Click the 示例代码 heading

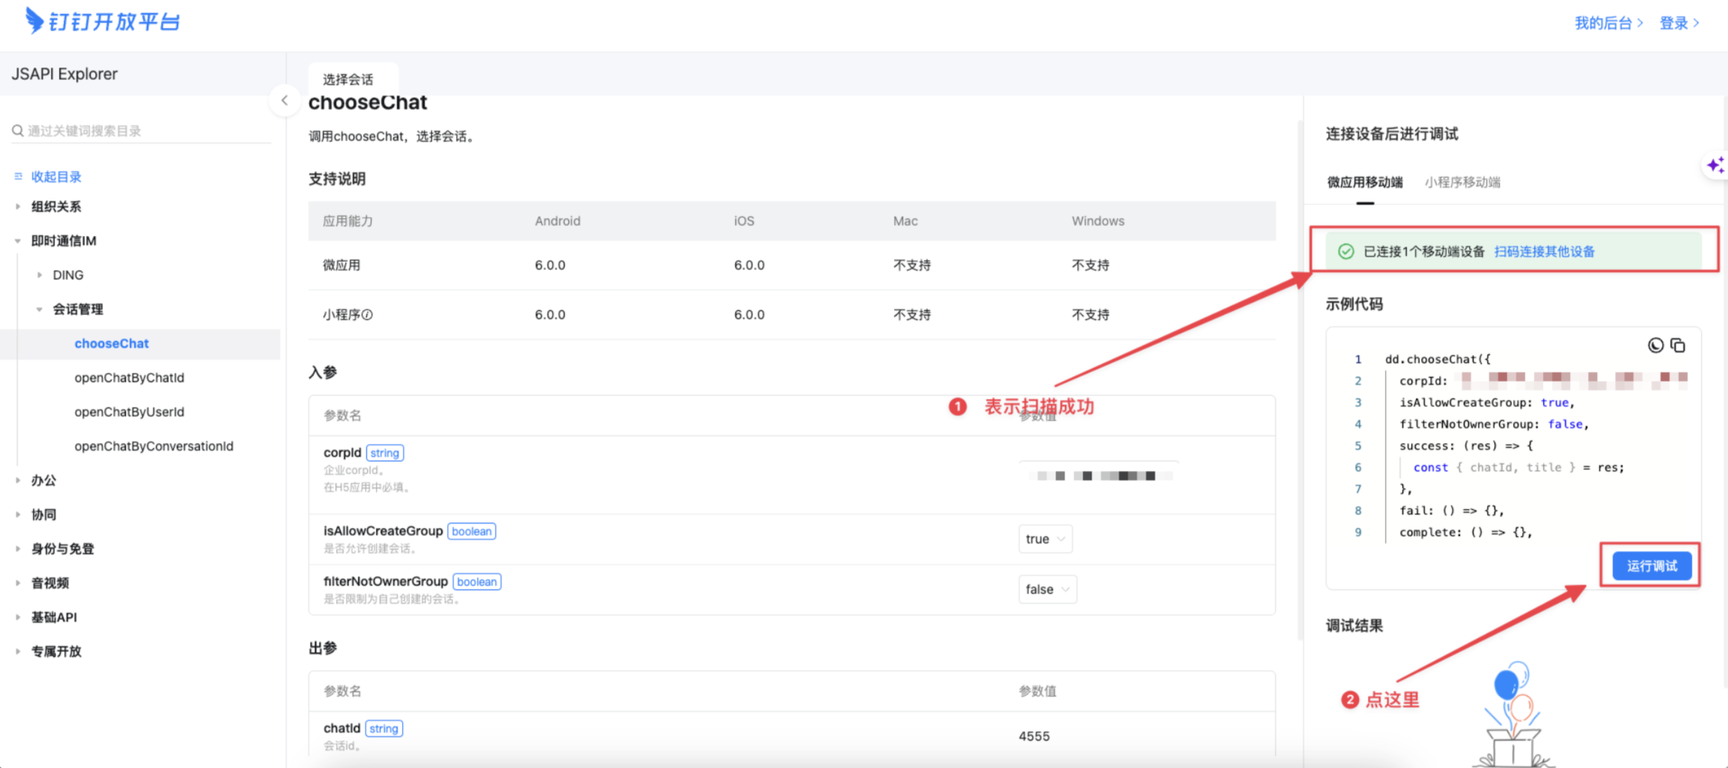[1354, 304]
